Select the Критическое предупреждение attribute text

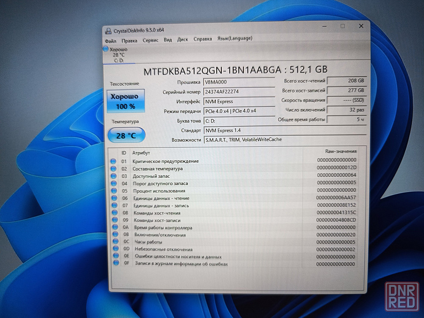point(165,161)
